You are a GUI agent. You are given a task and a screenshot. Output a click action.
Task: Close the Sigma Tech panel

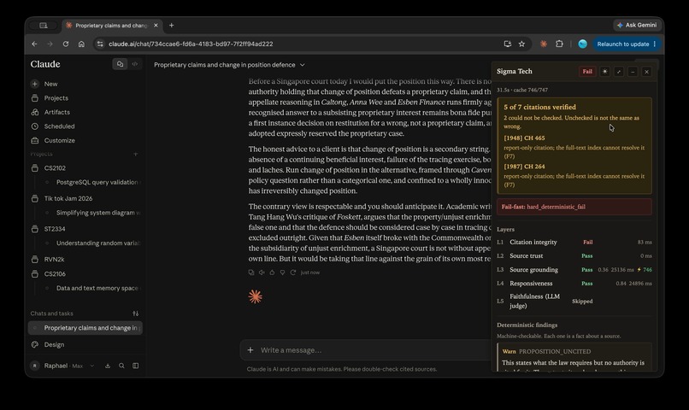coord(646,72)
